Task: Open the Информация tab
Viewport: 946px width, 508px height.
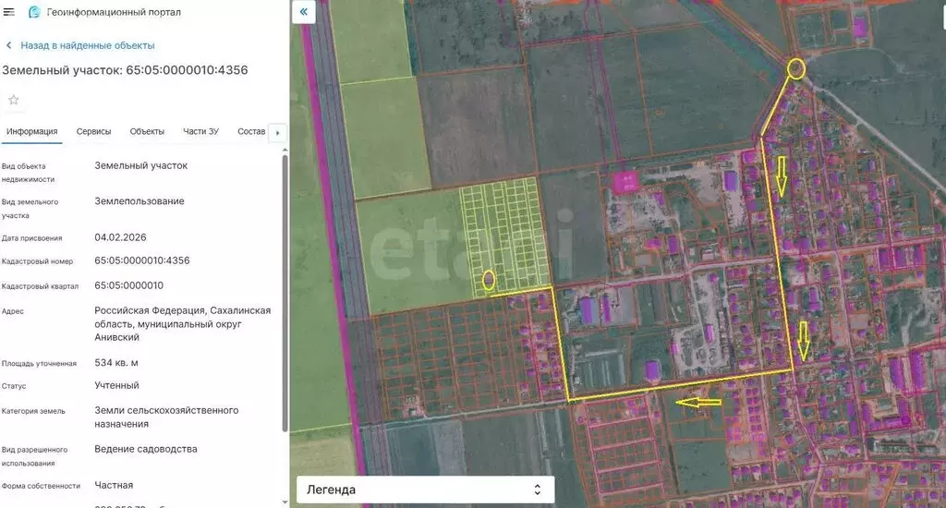Action: click(x=32, y=131)
